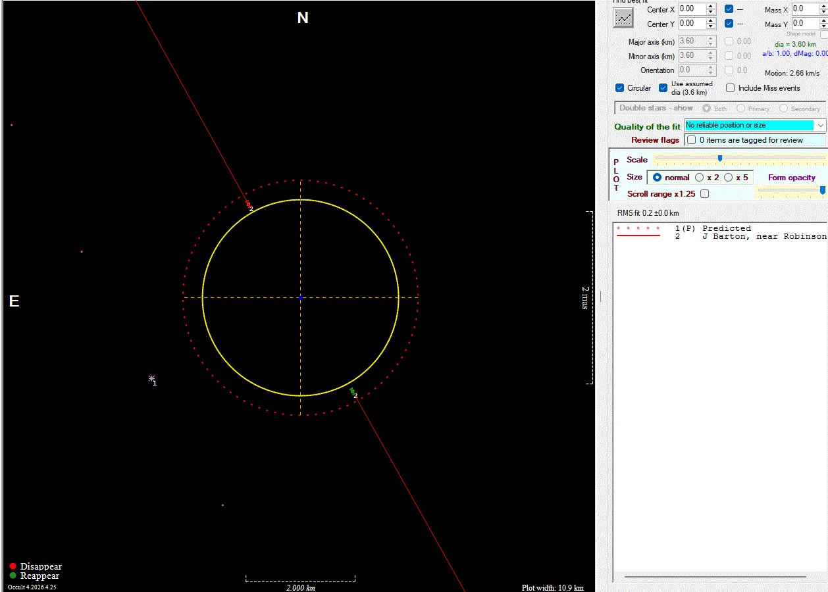Click the Reappear legend text

pyautogui.click(x=39, y=576)
